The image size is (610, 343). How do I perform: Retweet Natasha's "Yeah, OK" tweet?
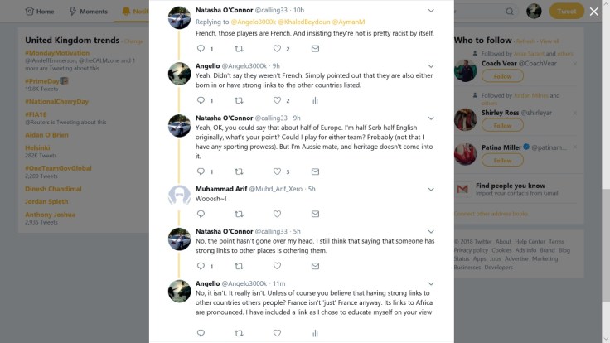tap(239, 171)
